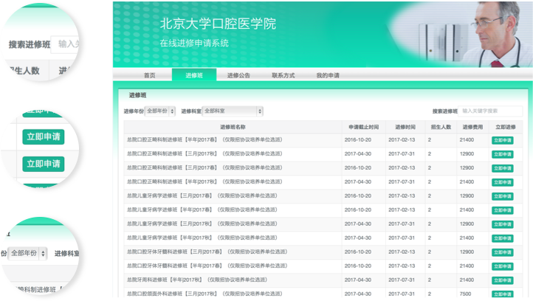This screenshot has height=301, width=533.
Task: Click 立即申请 for 口腔牙体牙髓科 三月|2017春 row
Action: (x=503, y=252)
